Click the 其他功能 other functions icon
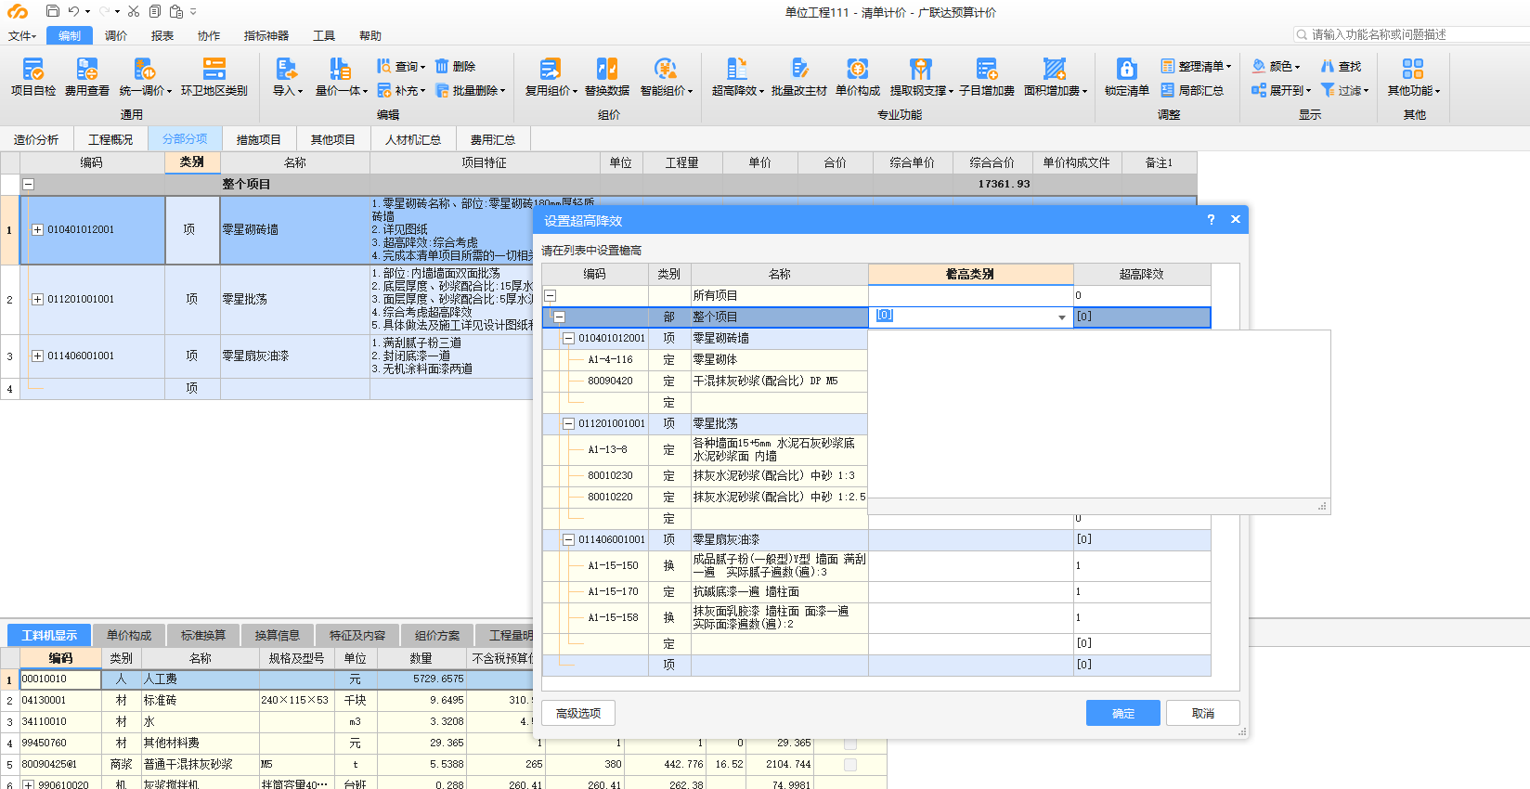 [x=1413, y=69]
